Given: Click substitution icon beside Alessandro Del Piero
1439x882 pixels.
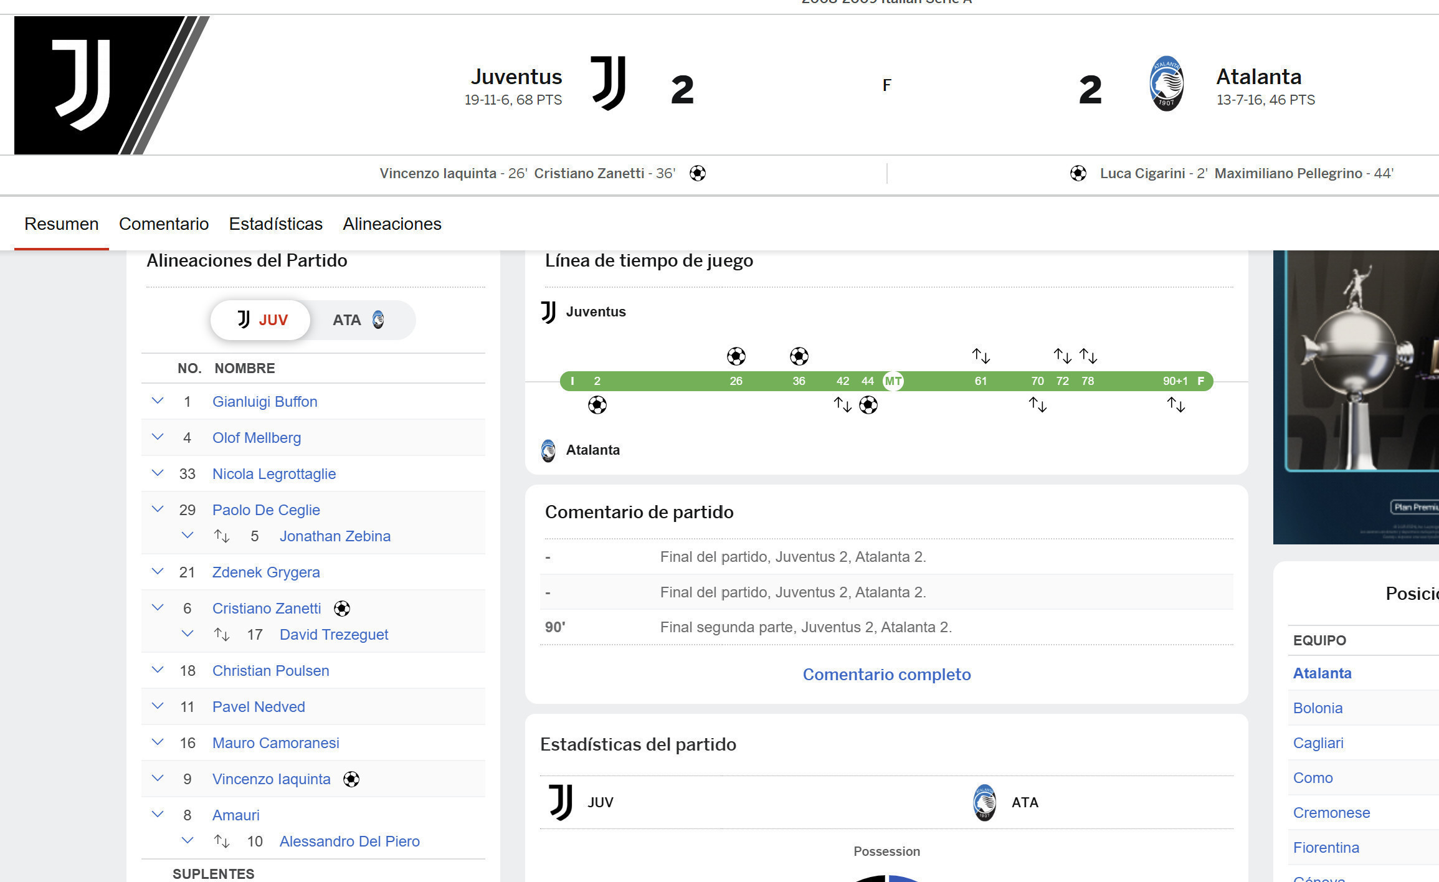Looking at the screenshot, I should (x=222, y=841).
